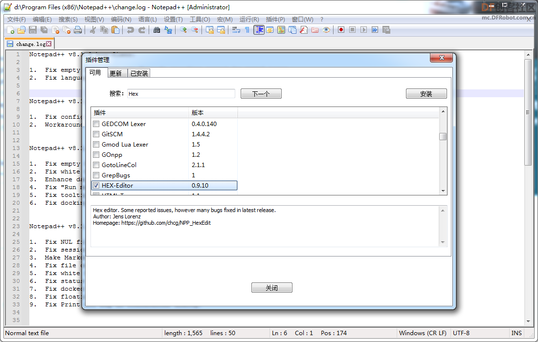
Task: Open the 设置(T) menu
Action: pos(173,20)
